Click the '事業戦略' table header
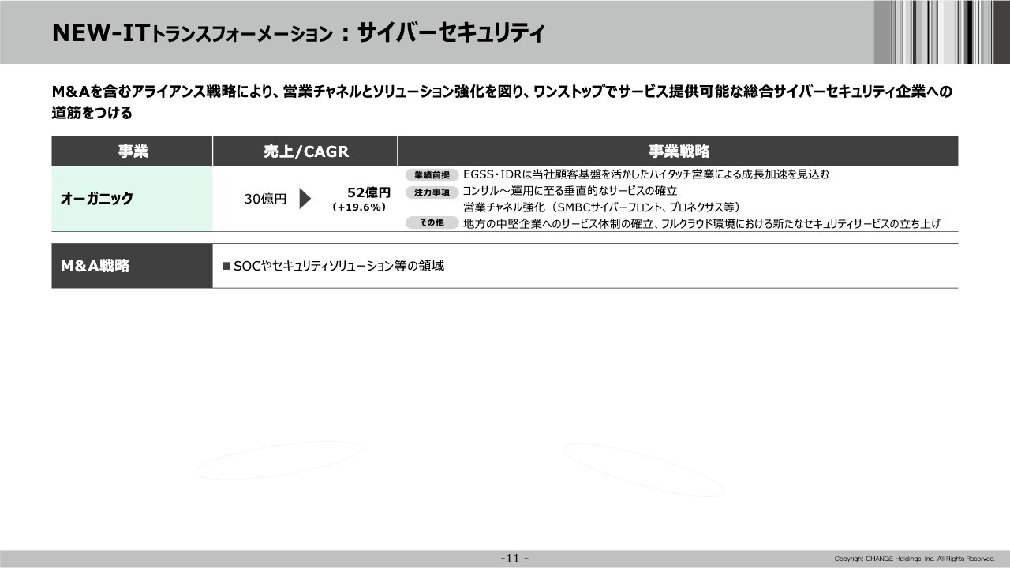The height and width of the screenshot is (568, 1010). pyautogui.click(x=679, y=151)
